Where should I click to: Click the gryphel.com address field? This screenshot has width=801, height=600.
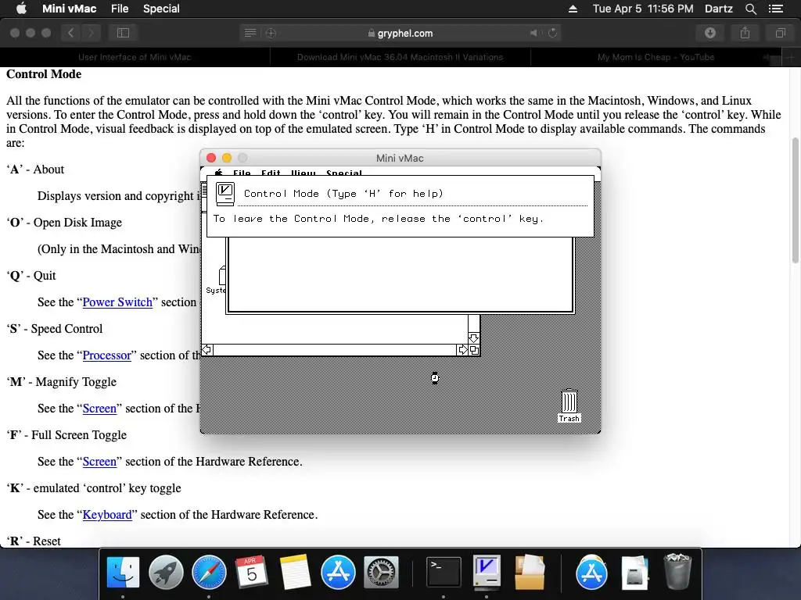tap(400, 33)
